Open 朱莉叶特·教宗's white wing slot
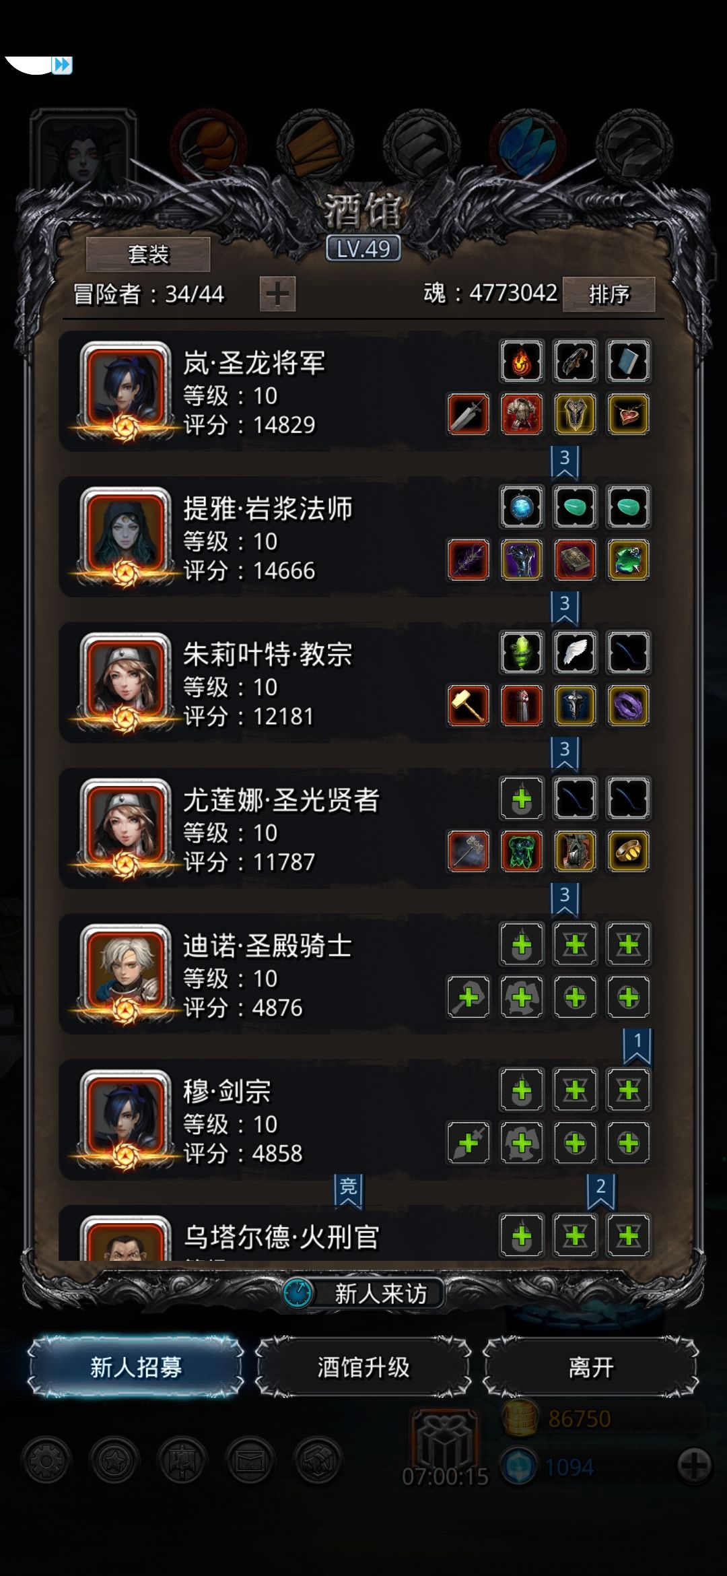Viewport: 727px width, 1576px height. [x=575, y=653]
